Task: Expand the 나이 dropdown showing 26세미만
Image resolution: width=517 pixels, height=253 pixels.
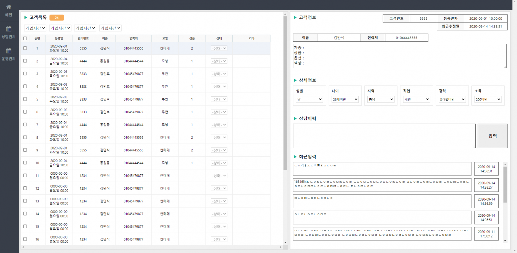Action: (x=345, y=99)
